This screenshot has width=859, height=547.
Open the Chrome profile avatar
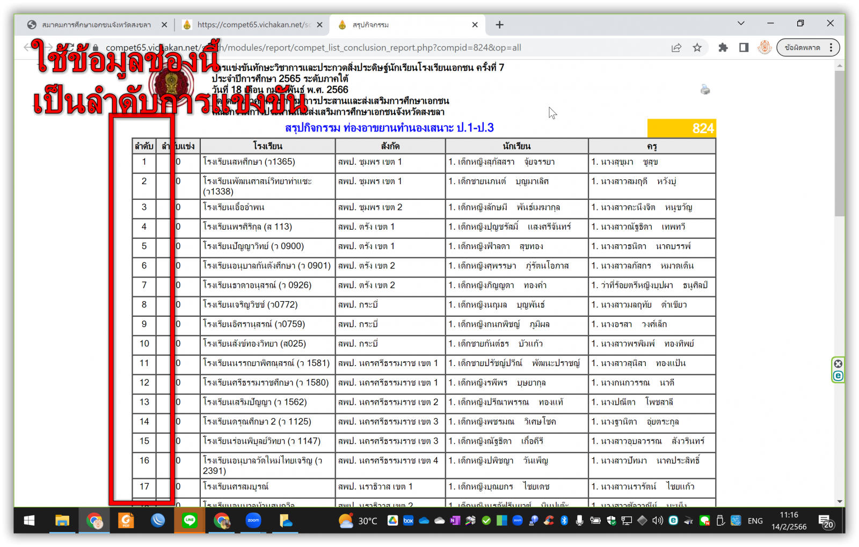(765, 48)
